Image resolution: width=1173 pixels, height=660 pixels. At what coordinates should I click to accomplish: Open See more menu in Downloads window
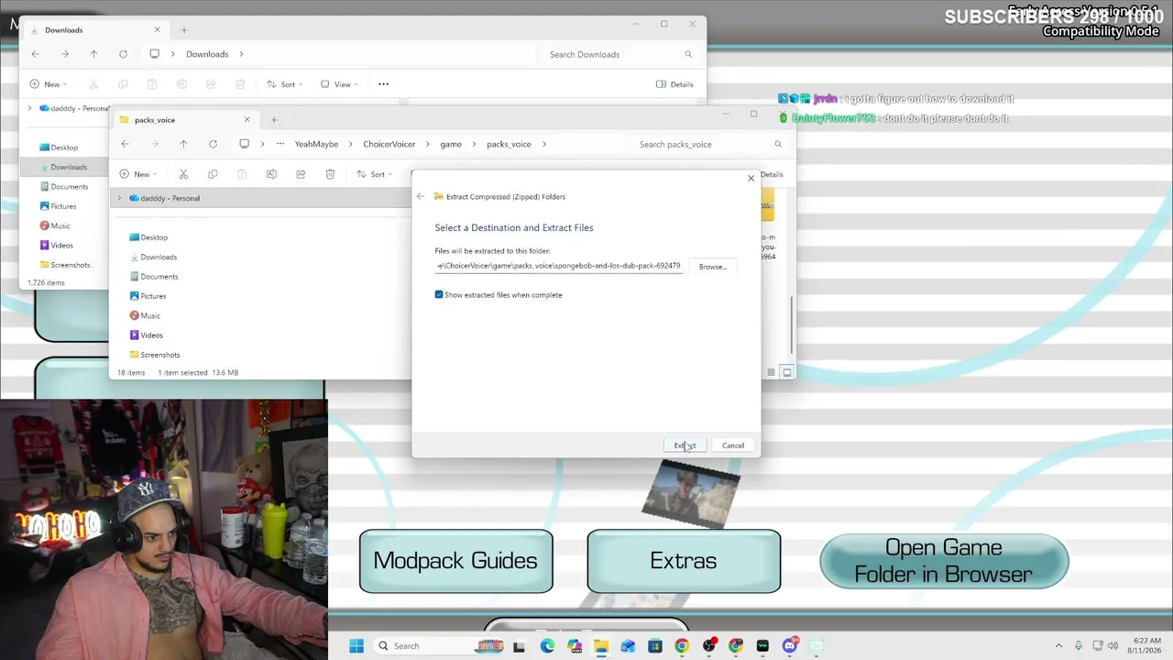[383, 84]
